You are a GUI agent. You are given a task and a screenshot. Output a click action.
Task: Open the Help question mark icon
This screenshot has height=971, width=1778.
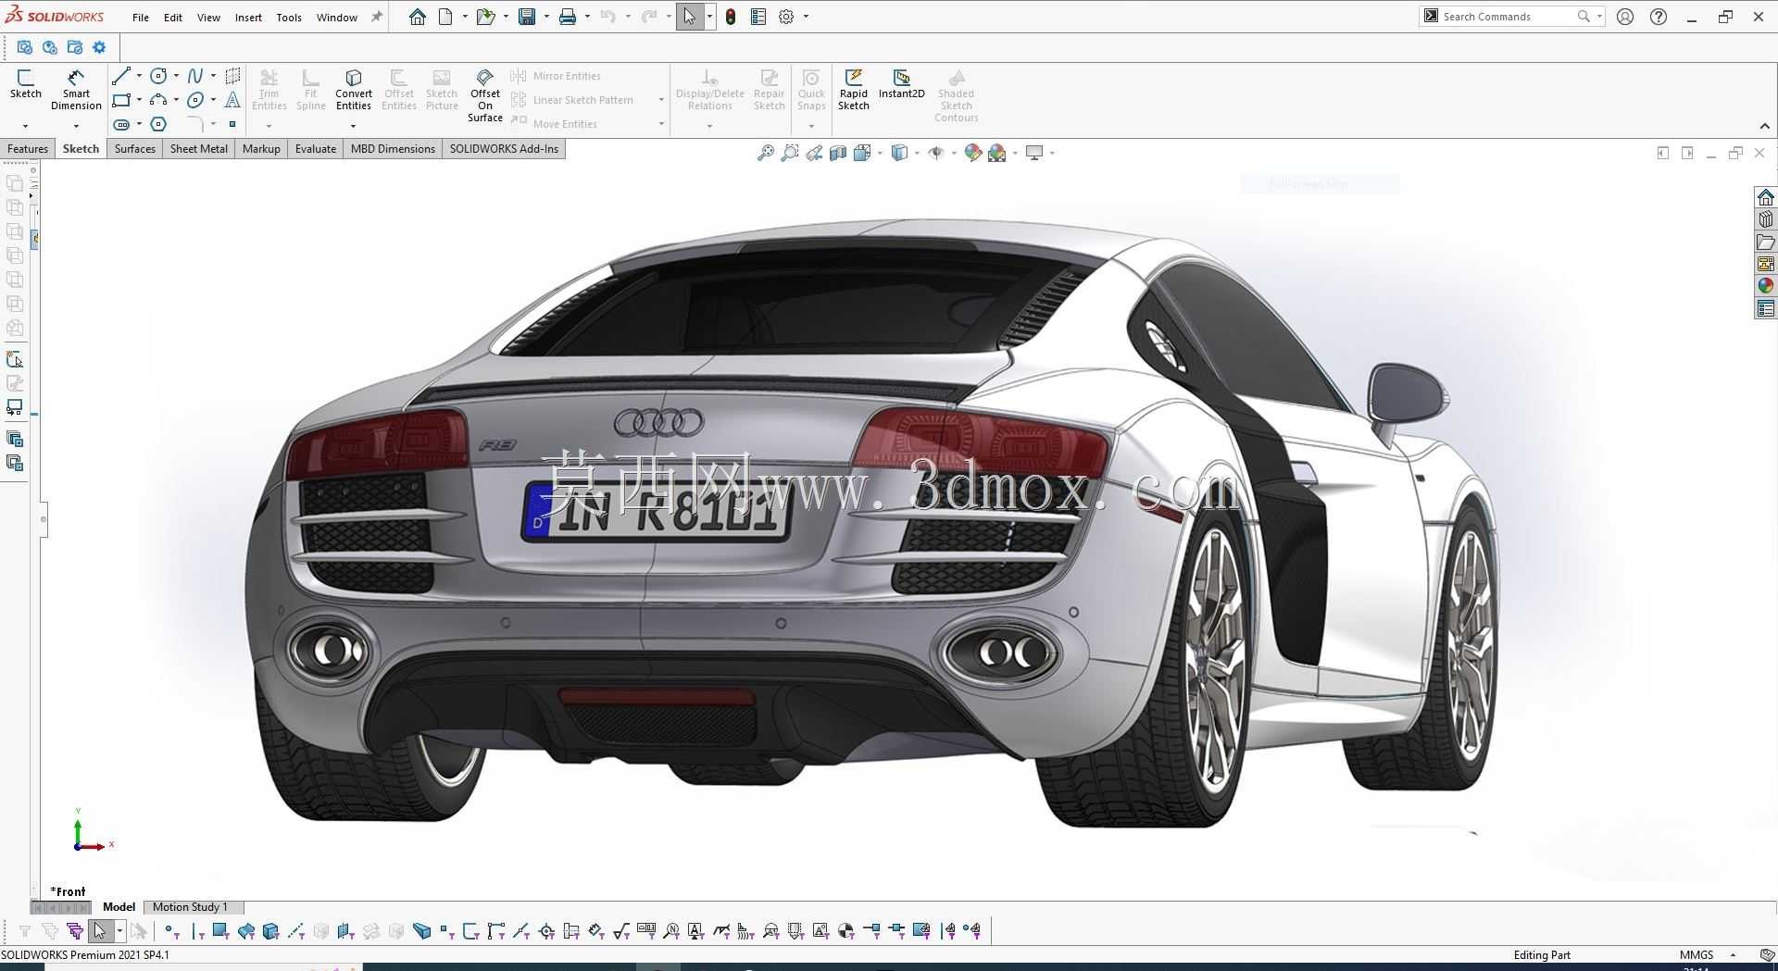pos(1659,17)
